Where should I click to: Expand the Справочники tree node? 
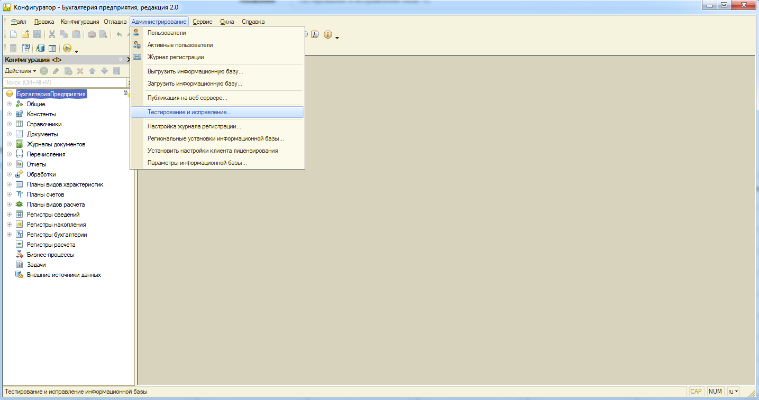9,124
